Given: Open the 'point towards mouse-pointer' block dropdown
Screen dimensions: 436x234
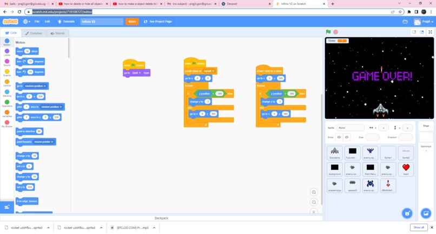Looking at the screenshot, I should [43, 142].
